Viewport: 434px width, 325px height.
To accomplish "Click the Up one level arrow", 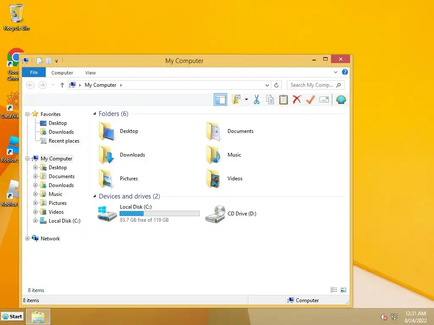I will tap(62, 85).
